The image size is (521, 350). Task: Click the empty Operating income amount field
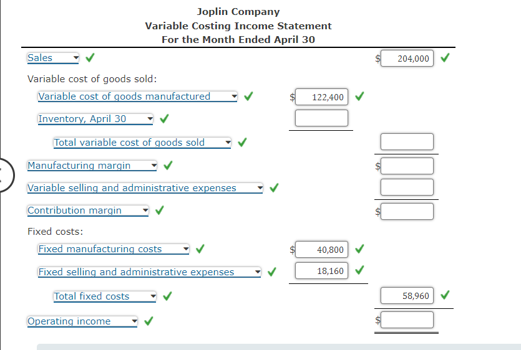[x=407, y=320]
